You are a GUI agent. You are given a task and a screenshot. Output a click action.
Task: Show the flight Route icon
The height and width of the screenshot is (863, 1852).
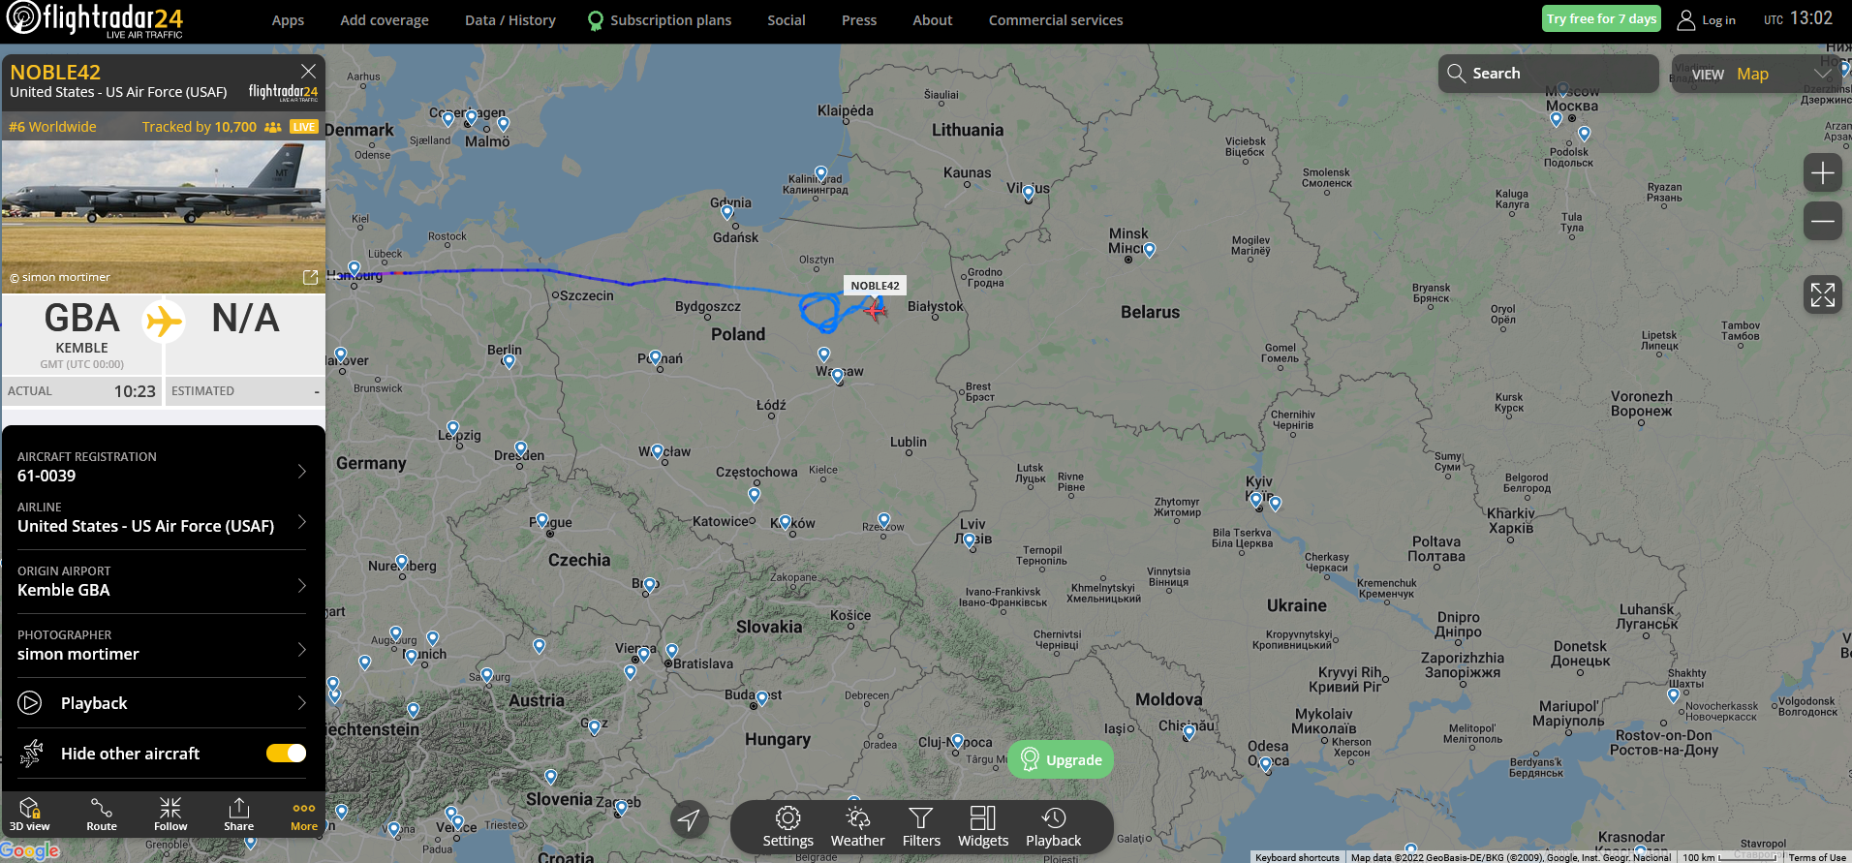pos(102,815)
